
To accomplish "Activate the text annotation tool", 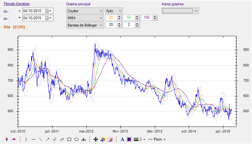I will 84,139.
